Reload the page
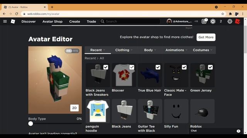 click(17, 14)
